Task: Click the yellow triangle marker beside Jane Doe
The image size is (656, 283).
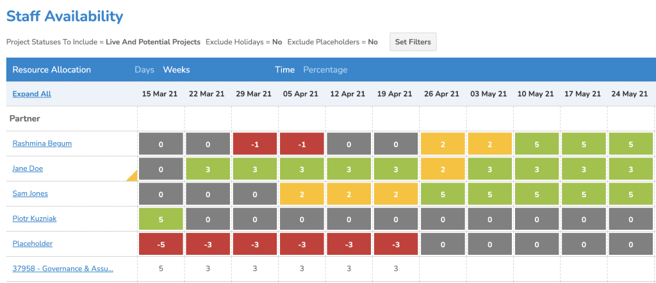Action: (x=133, y=177)
